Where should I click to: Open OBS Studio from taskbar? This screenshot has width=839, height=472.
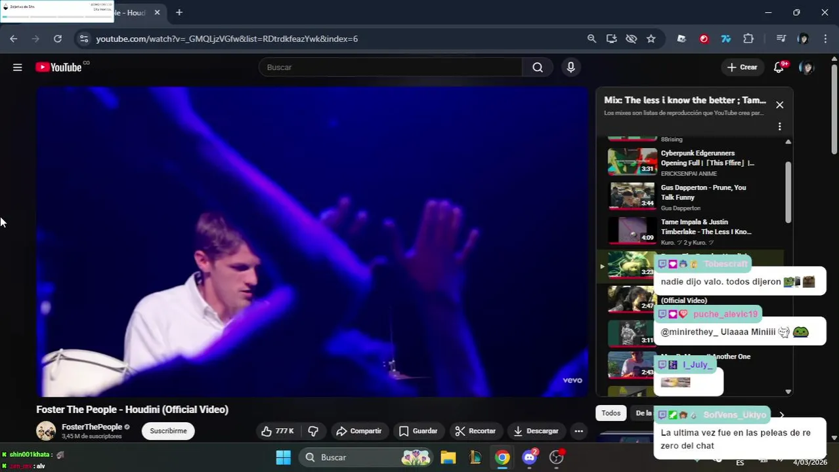click(557, 457)
